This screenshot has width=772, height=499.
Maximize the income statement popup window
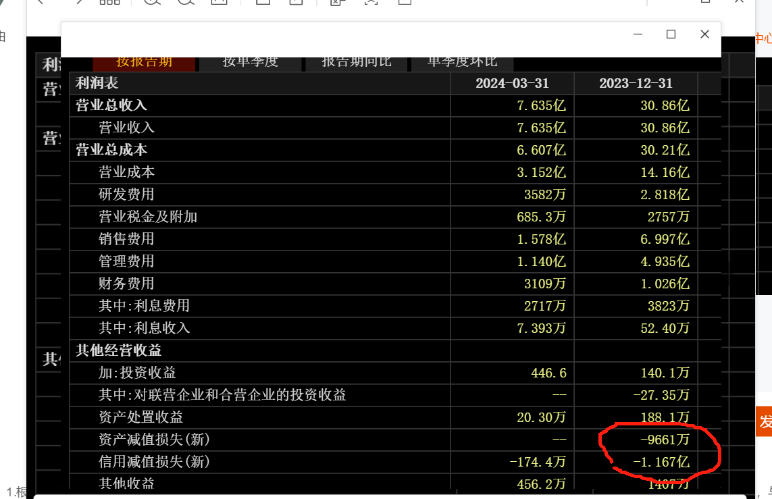pyautogui.click(x=671, y=34)
